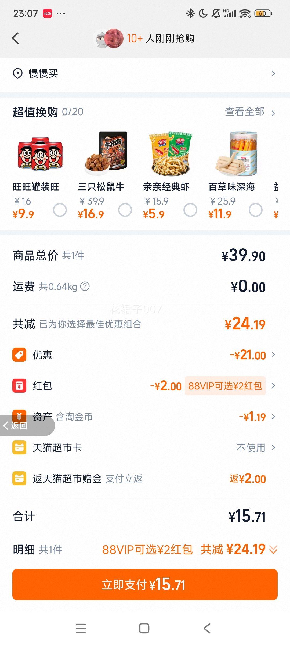Screen dimensions: 290x645
Task: Tap the yellow 天猫超市卡 card icon
Action: tap(19, 447)
